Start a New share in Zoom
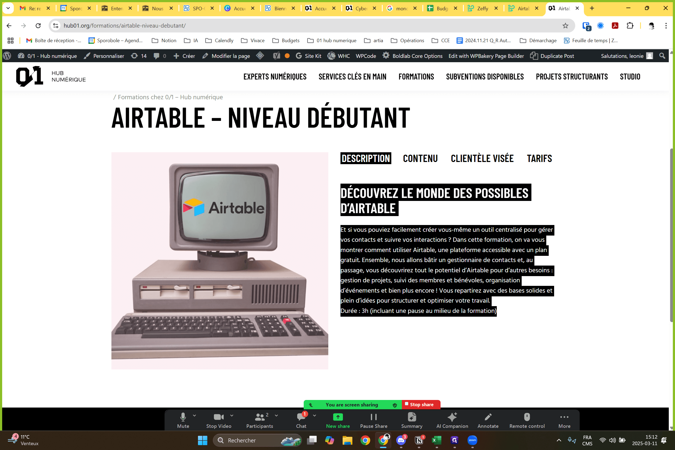The width and height of the screenshot is (675, 450). (x=338, y=420)
